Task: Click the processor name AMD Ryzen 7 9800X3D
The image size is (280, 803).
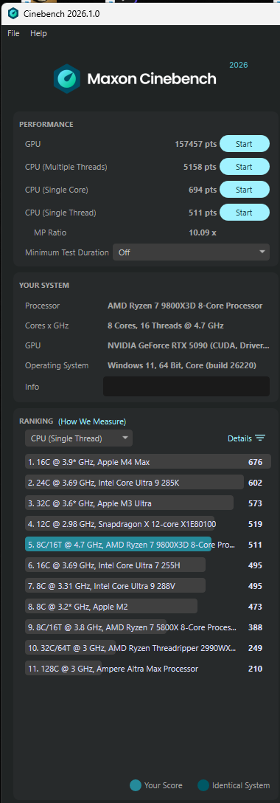Action: pyautogui.click(x=185, y=306)
